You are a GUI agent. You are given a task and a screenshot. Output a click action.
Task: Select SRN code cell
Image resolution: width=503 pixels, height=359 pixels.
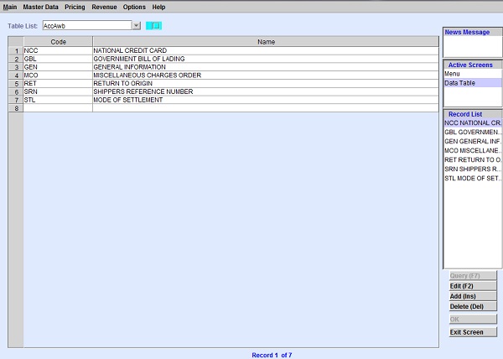coord(58,91)
